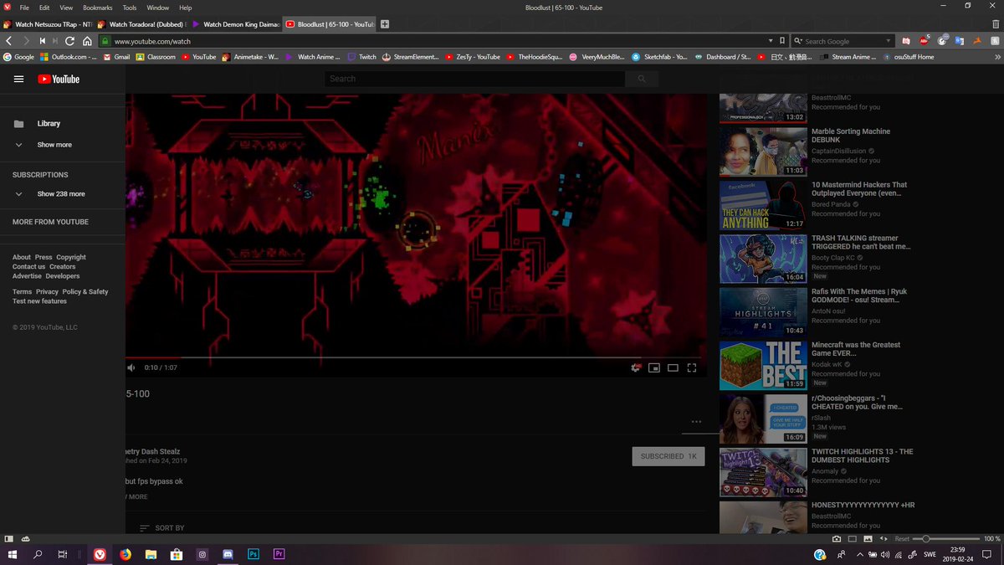Open Vivaldi sync cloud icon
1004x565 pixels.
[x=25, y=538]
